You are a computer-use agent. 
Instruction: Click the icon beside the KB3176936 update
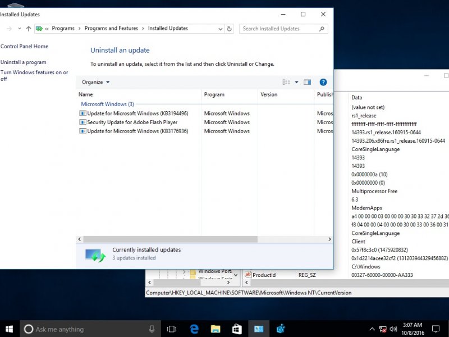click(x=83, y=131)
